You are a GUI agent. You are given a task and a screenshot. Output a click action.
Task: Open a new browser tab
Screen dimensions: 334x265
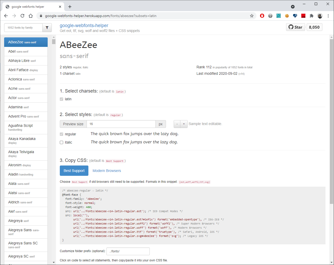tap(70, 7)
